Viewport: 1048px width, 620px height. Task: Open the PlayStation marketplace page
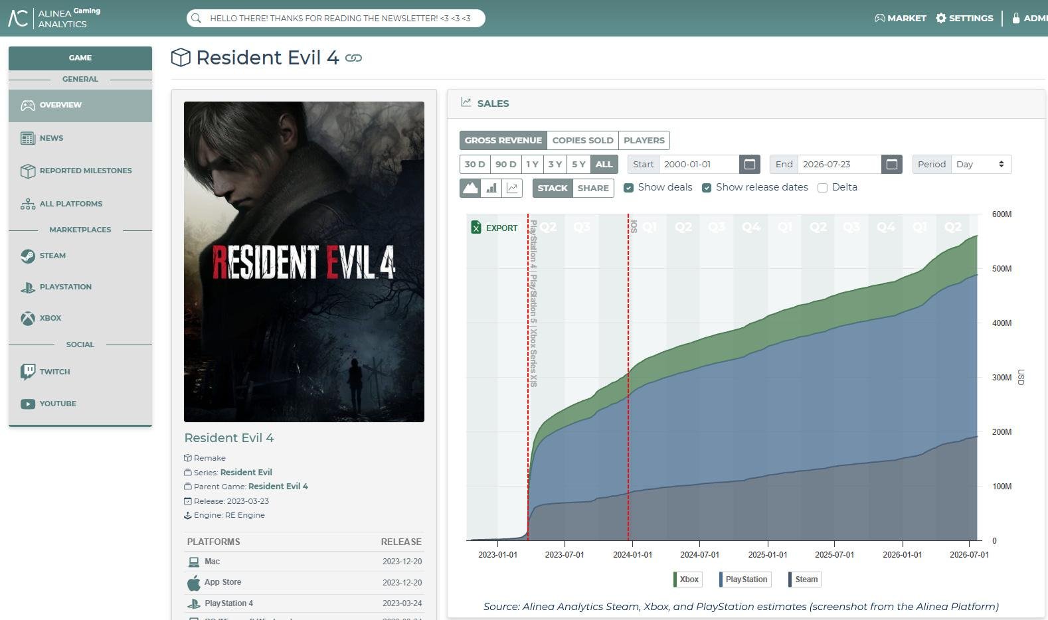tap(80, 287)
